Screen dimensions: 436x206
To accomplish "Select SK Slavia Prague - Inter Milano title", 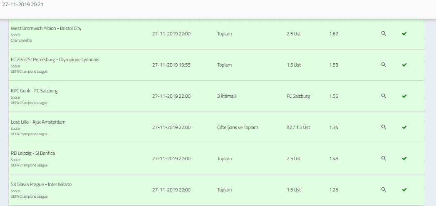I will tap(41, 184).
